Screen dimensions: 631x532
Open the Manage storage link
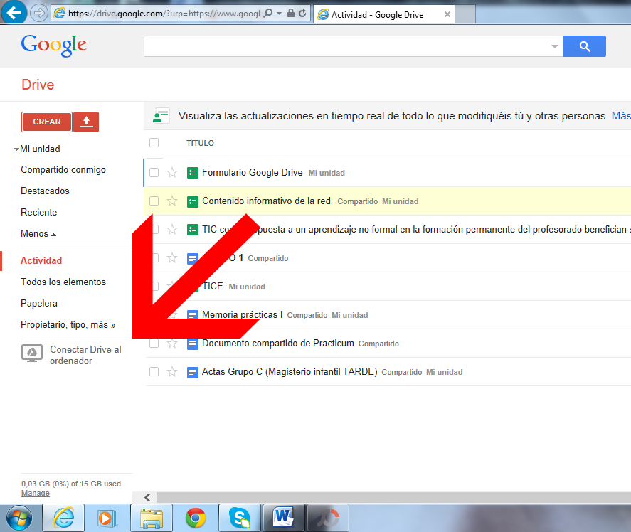(36, 494)
